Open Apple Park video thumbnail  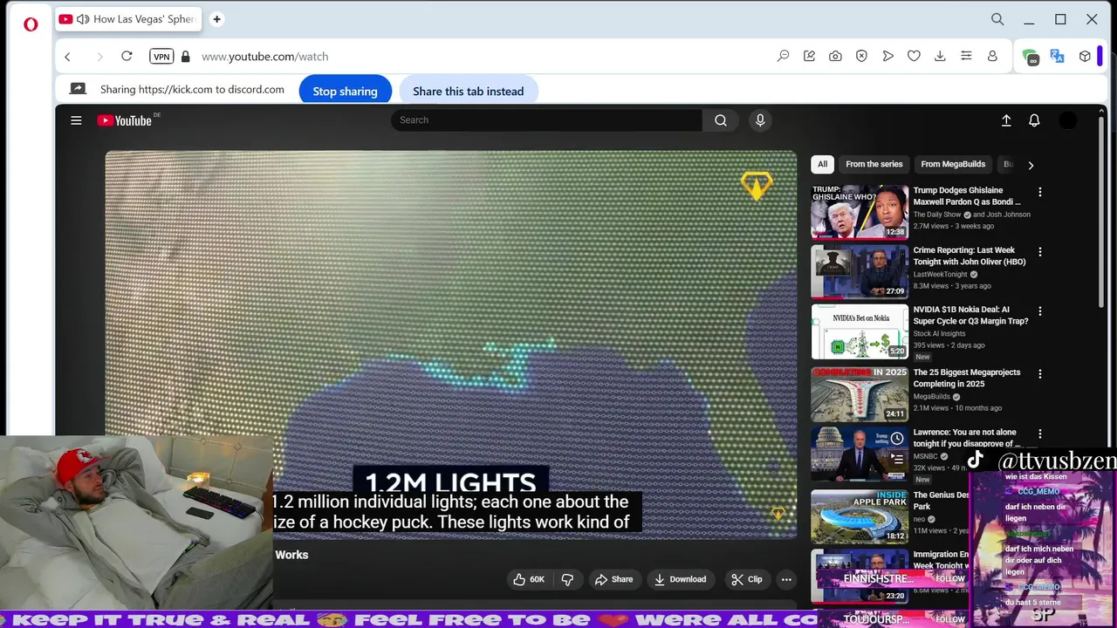[860, 516]
